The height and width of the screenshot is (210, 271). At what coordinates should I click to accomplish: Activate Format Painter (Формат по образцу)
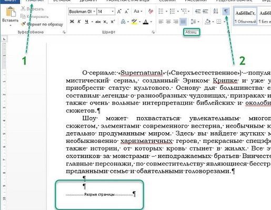point(42,24)
